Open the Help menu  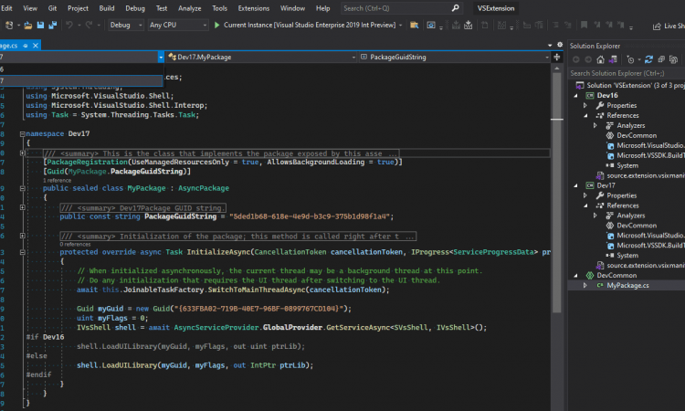pyautogui.click(x=322, y=8)
